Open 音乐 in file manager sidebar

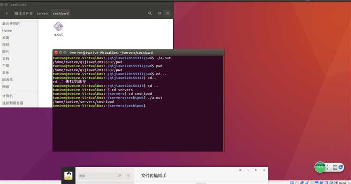[x=6, y=73]
